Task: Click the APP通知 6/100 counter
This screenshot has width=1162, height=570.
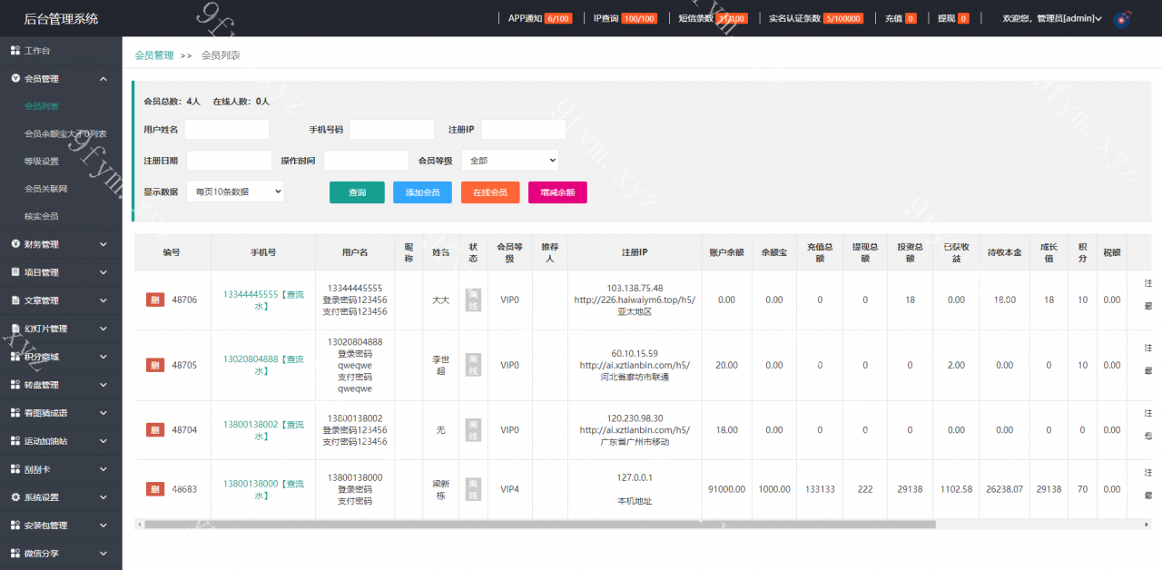Action: click(x=540, y=18)
